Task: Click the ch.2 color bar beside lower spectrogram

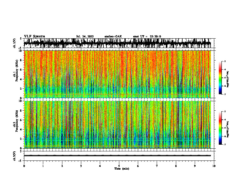Action: [x=220, y=128]
